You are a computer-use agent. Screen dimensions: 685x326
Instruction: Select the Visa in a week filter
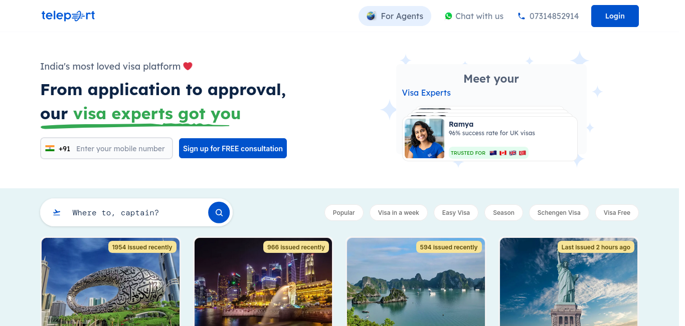point(399,212)
